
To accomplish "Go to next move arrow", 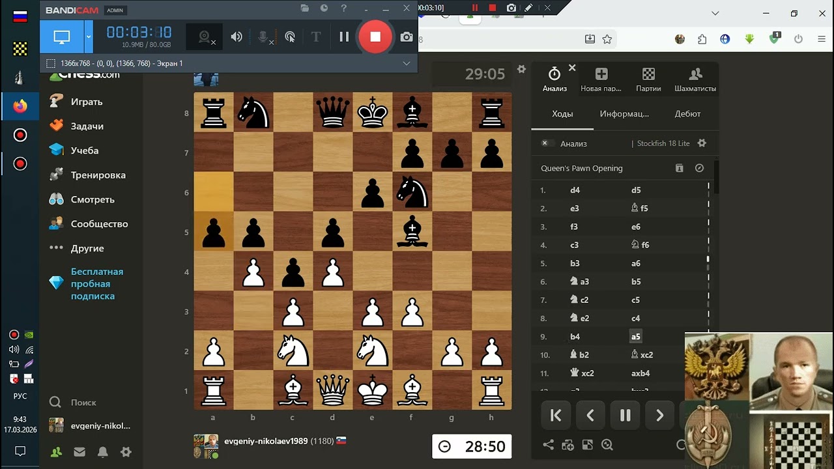I will 659,416.
